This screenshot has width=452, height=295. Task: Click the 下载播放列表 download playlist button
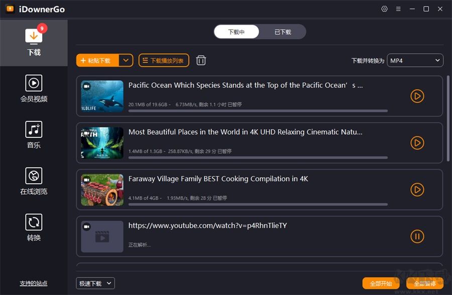coord(164,61)
